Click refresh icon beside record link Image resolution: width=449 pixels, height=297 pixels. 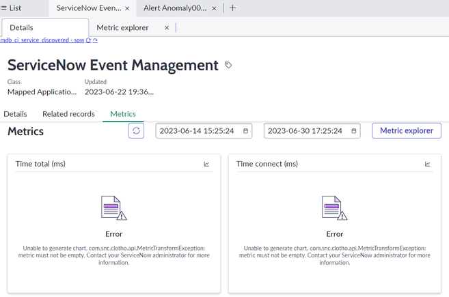(x=88, y=40)
